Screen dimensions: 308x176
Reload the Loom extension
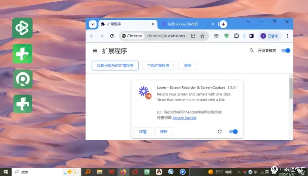click(x=220, y=132)
